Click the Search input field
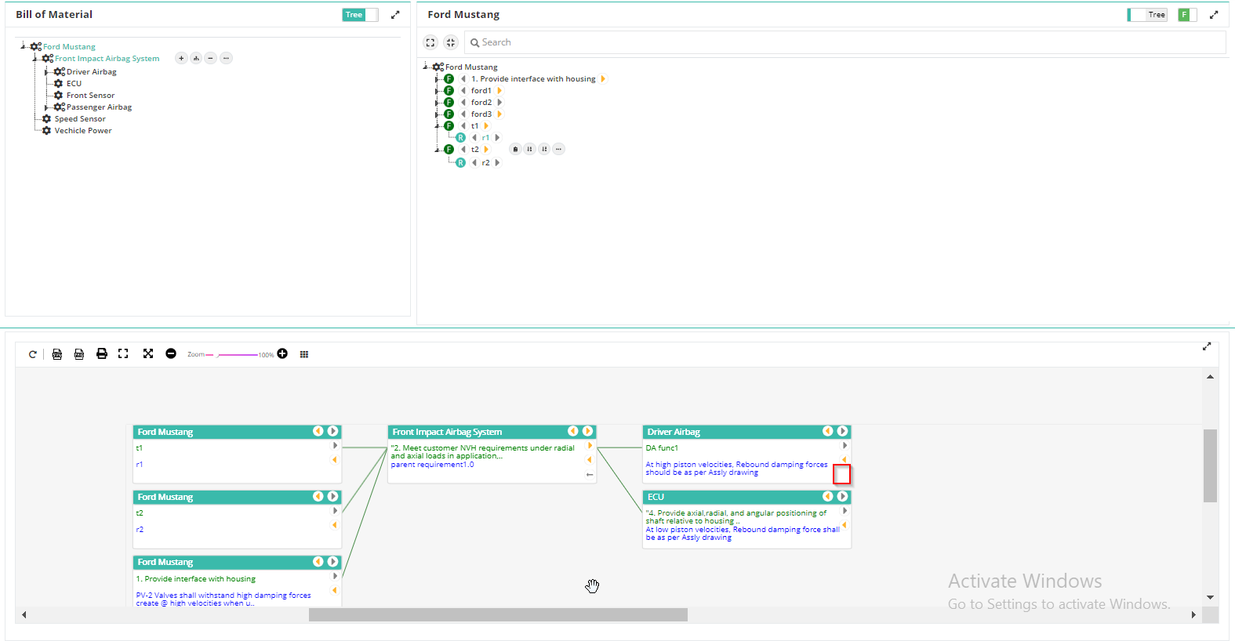The width and height of the screenshot is (1235, 641). (x=845, y=42)
